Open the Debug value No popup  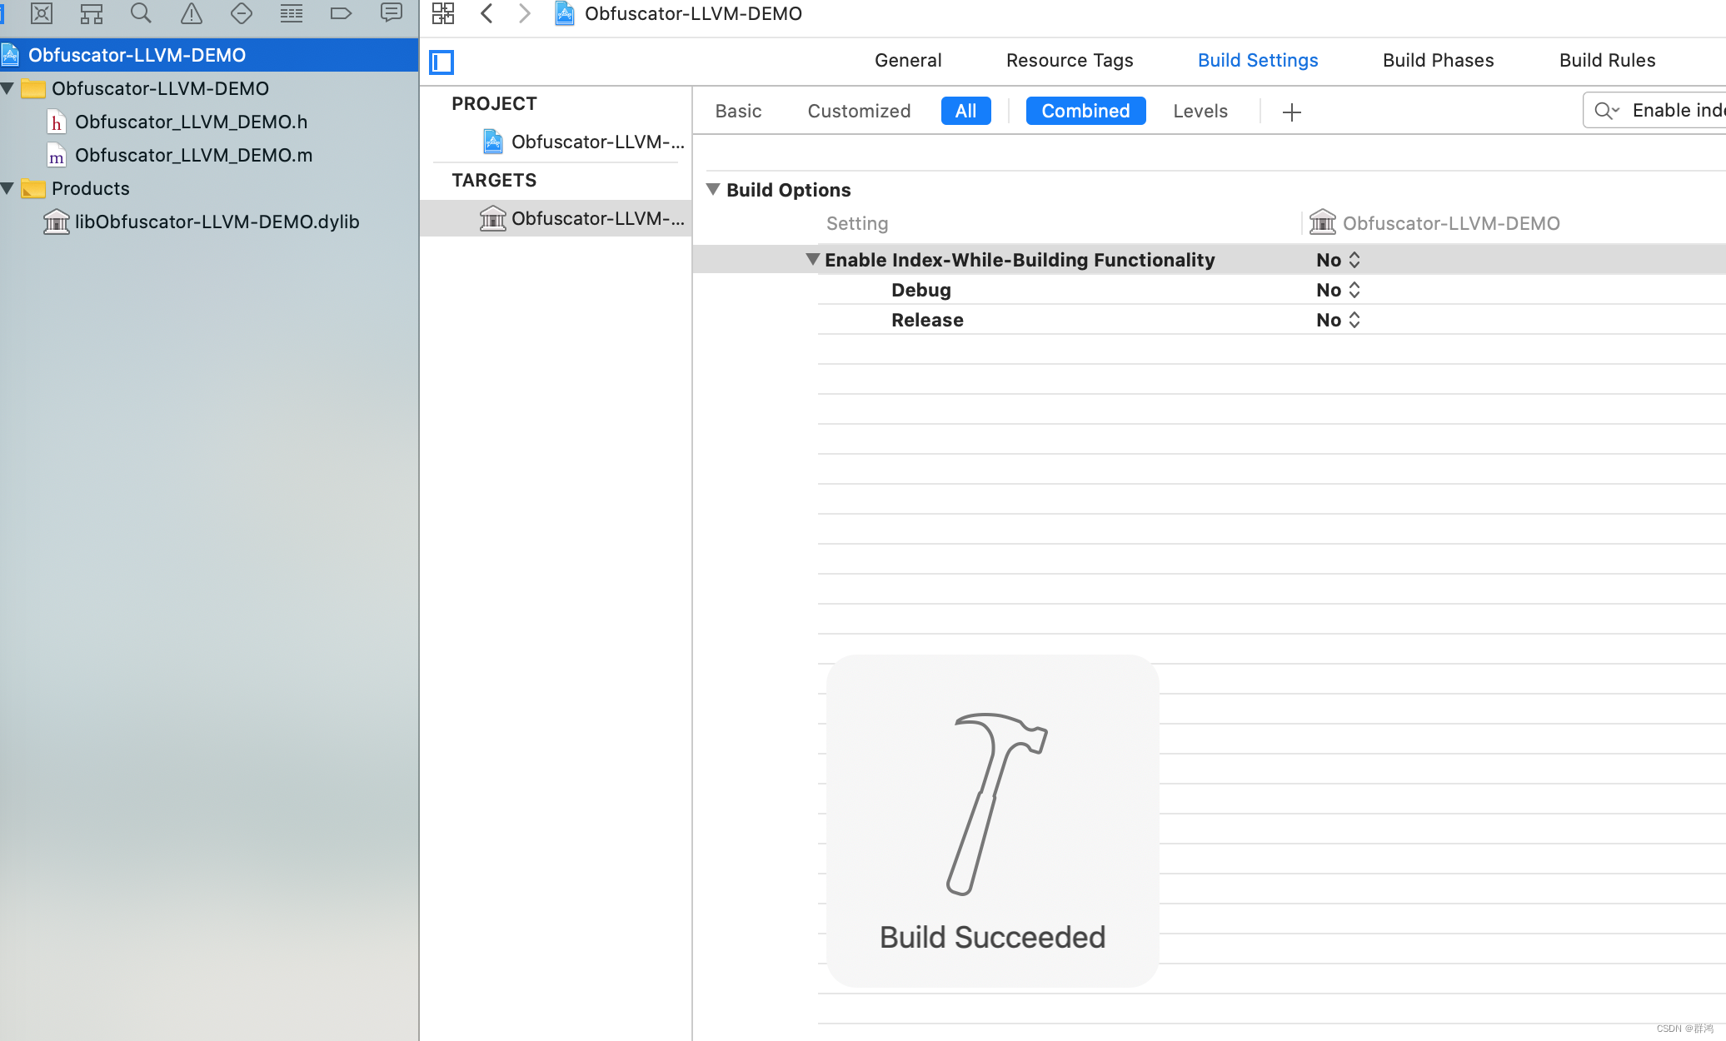coord(1338,290)
